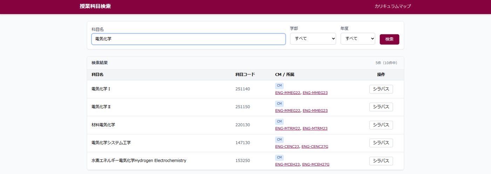Open the 年度 dropdown
Screen dimensions: 491x174
[x=358, y=39]
